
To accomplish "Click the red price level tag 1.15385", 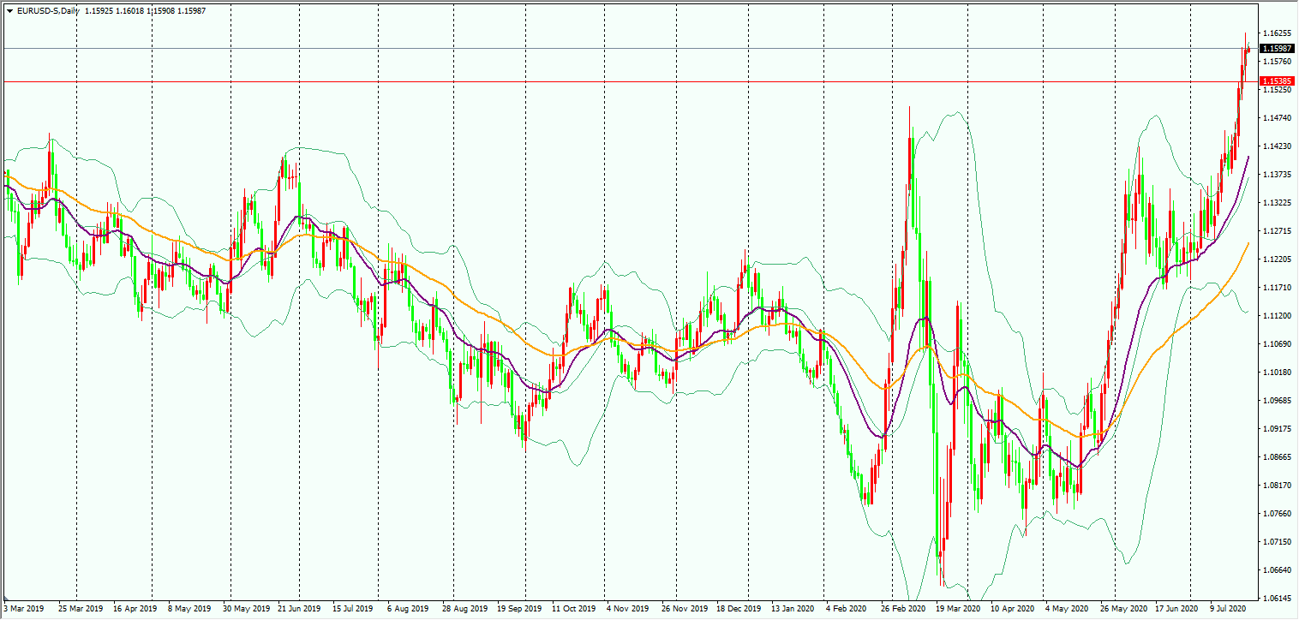I will point(1278,81).
